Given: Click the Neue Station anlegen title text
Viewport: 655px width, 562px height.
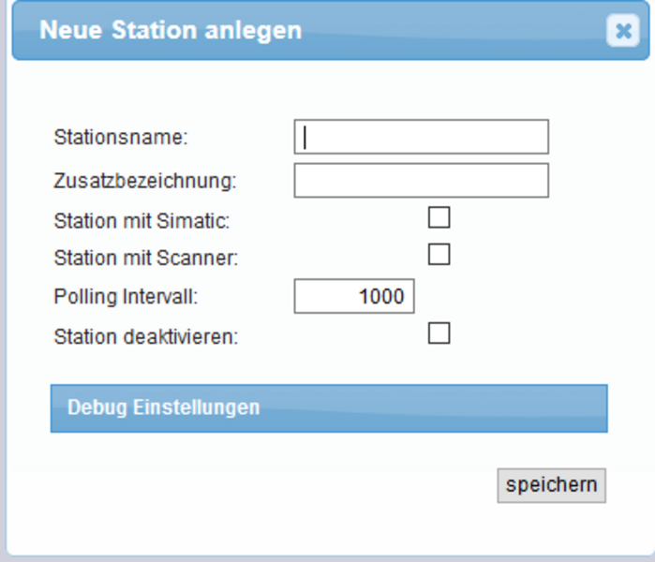Looking at the screenshot, I should pos(171,30).
